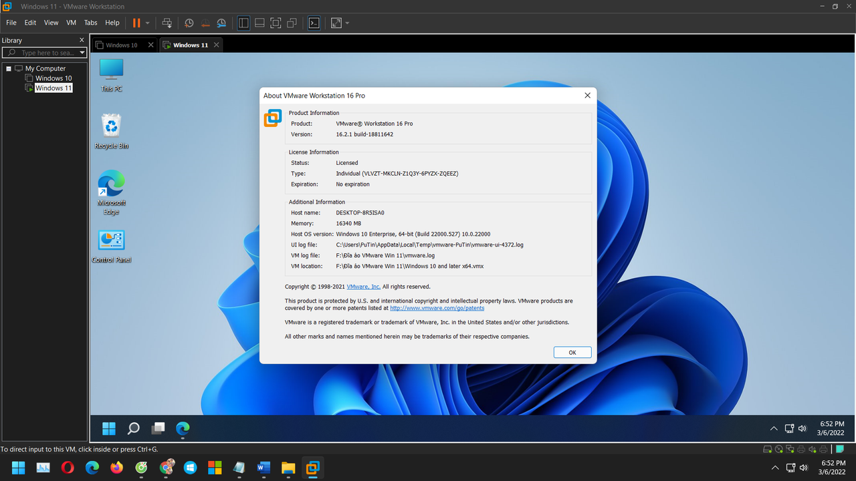Click Send Ctrl+Alt+Del toolbar icon
Viewport: 856px width, 481px height.
[x=167, y=23]
